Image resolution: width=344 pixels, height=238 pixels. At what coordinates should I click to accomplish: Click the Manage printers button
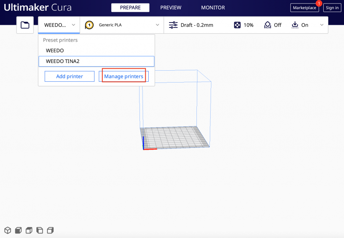(x=124, y=76)
